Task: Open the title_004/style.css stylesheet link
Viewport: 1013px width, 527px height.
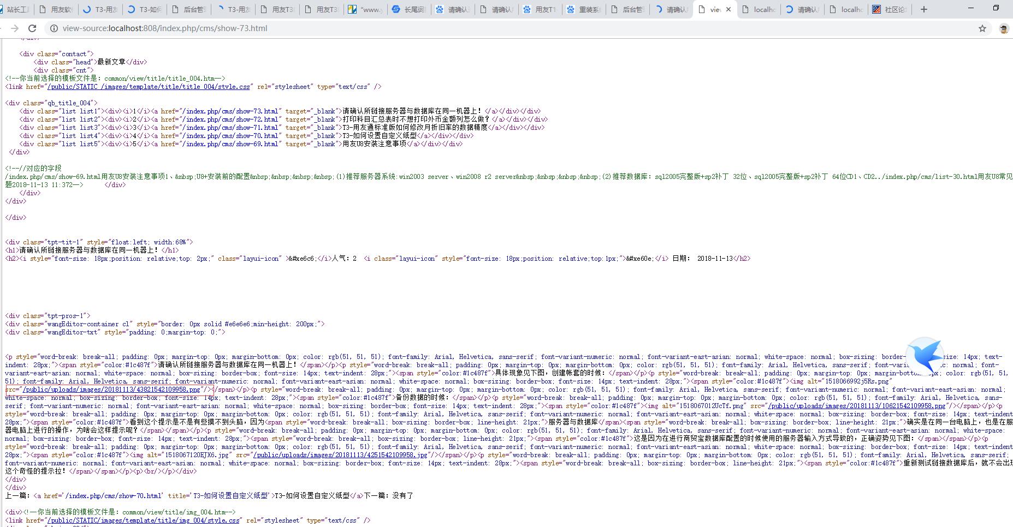Action: click(149, 87)
